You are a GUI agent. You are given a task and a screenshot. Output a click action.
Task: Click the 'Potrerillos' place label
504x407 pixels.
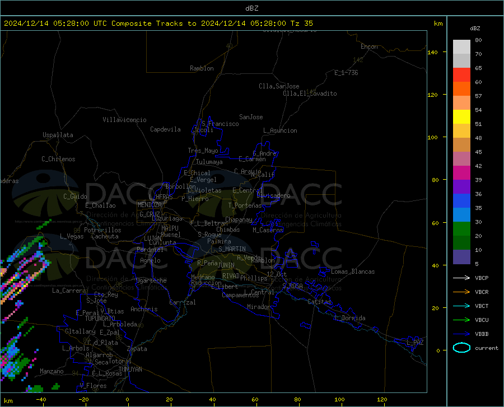tap(102, 230)
